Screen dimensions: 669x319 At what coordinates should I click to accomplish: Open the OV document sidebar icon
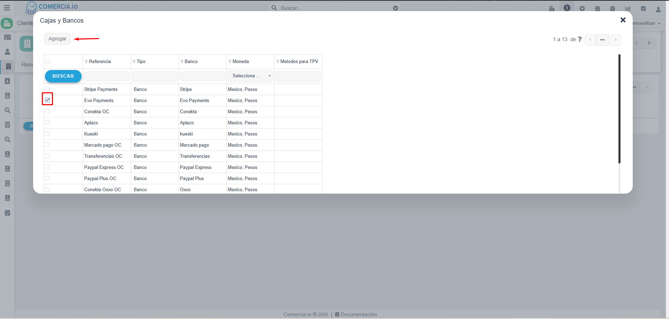(7, 125)
